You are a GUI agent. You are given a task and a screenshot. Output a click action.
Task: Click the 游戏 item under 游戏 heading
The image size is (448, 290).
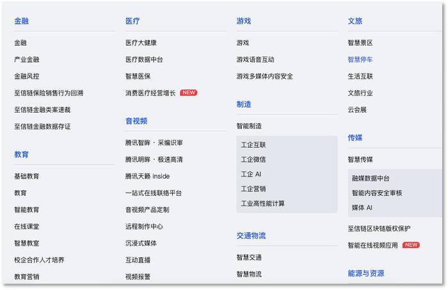tap(243, 42)
